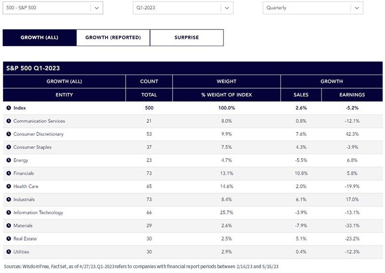
Task: Click the clock icon next to Health Care
Action: (x=9, y=186)
